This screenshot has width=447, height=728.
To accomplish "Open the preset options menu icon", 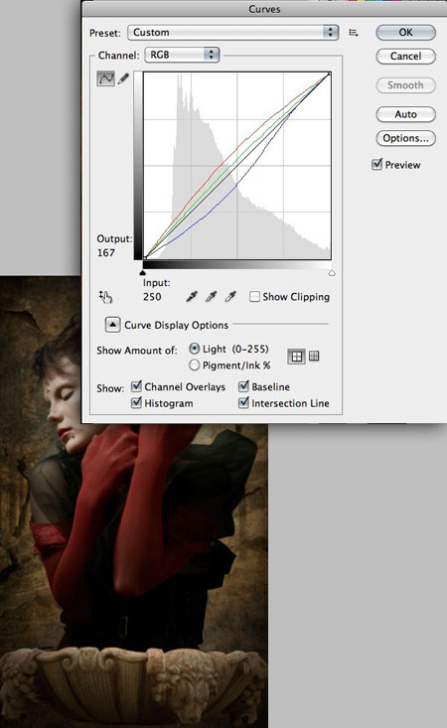I will (354, 33).
